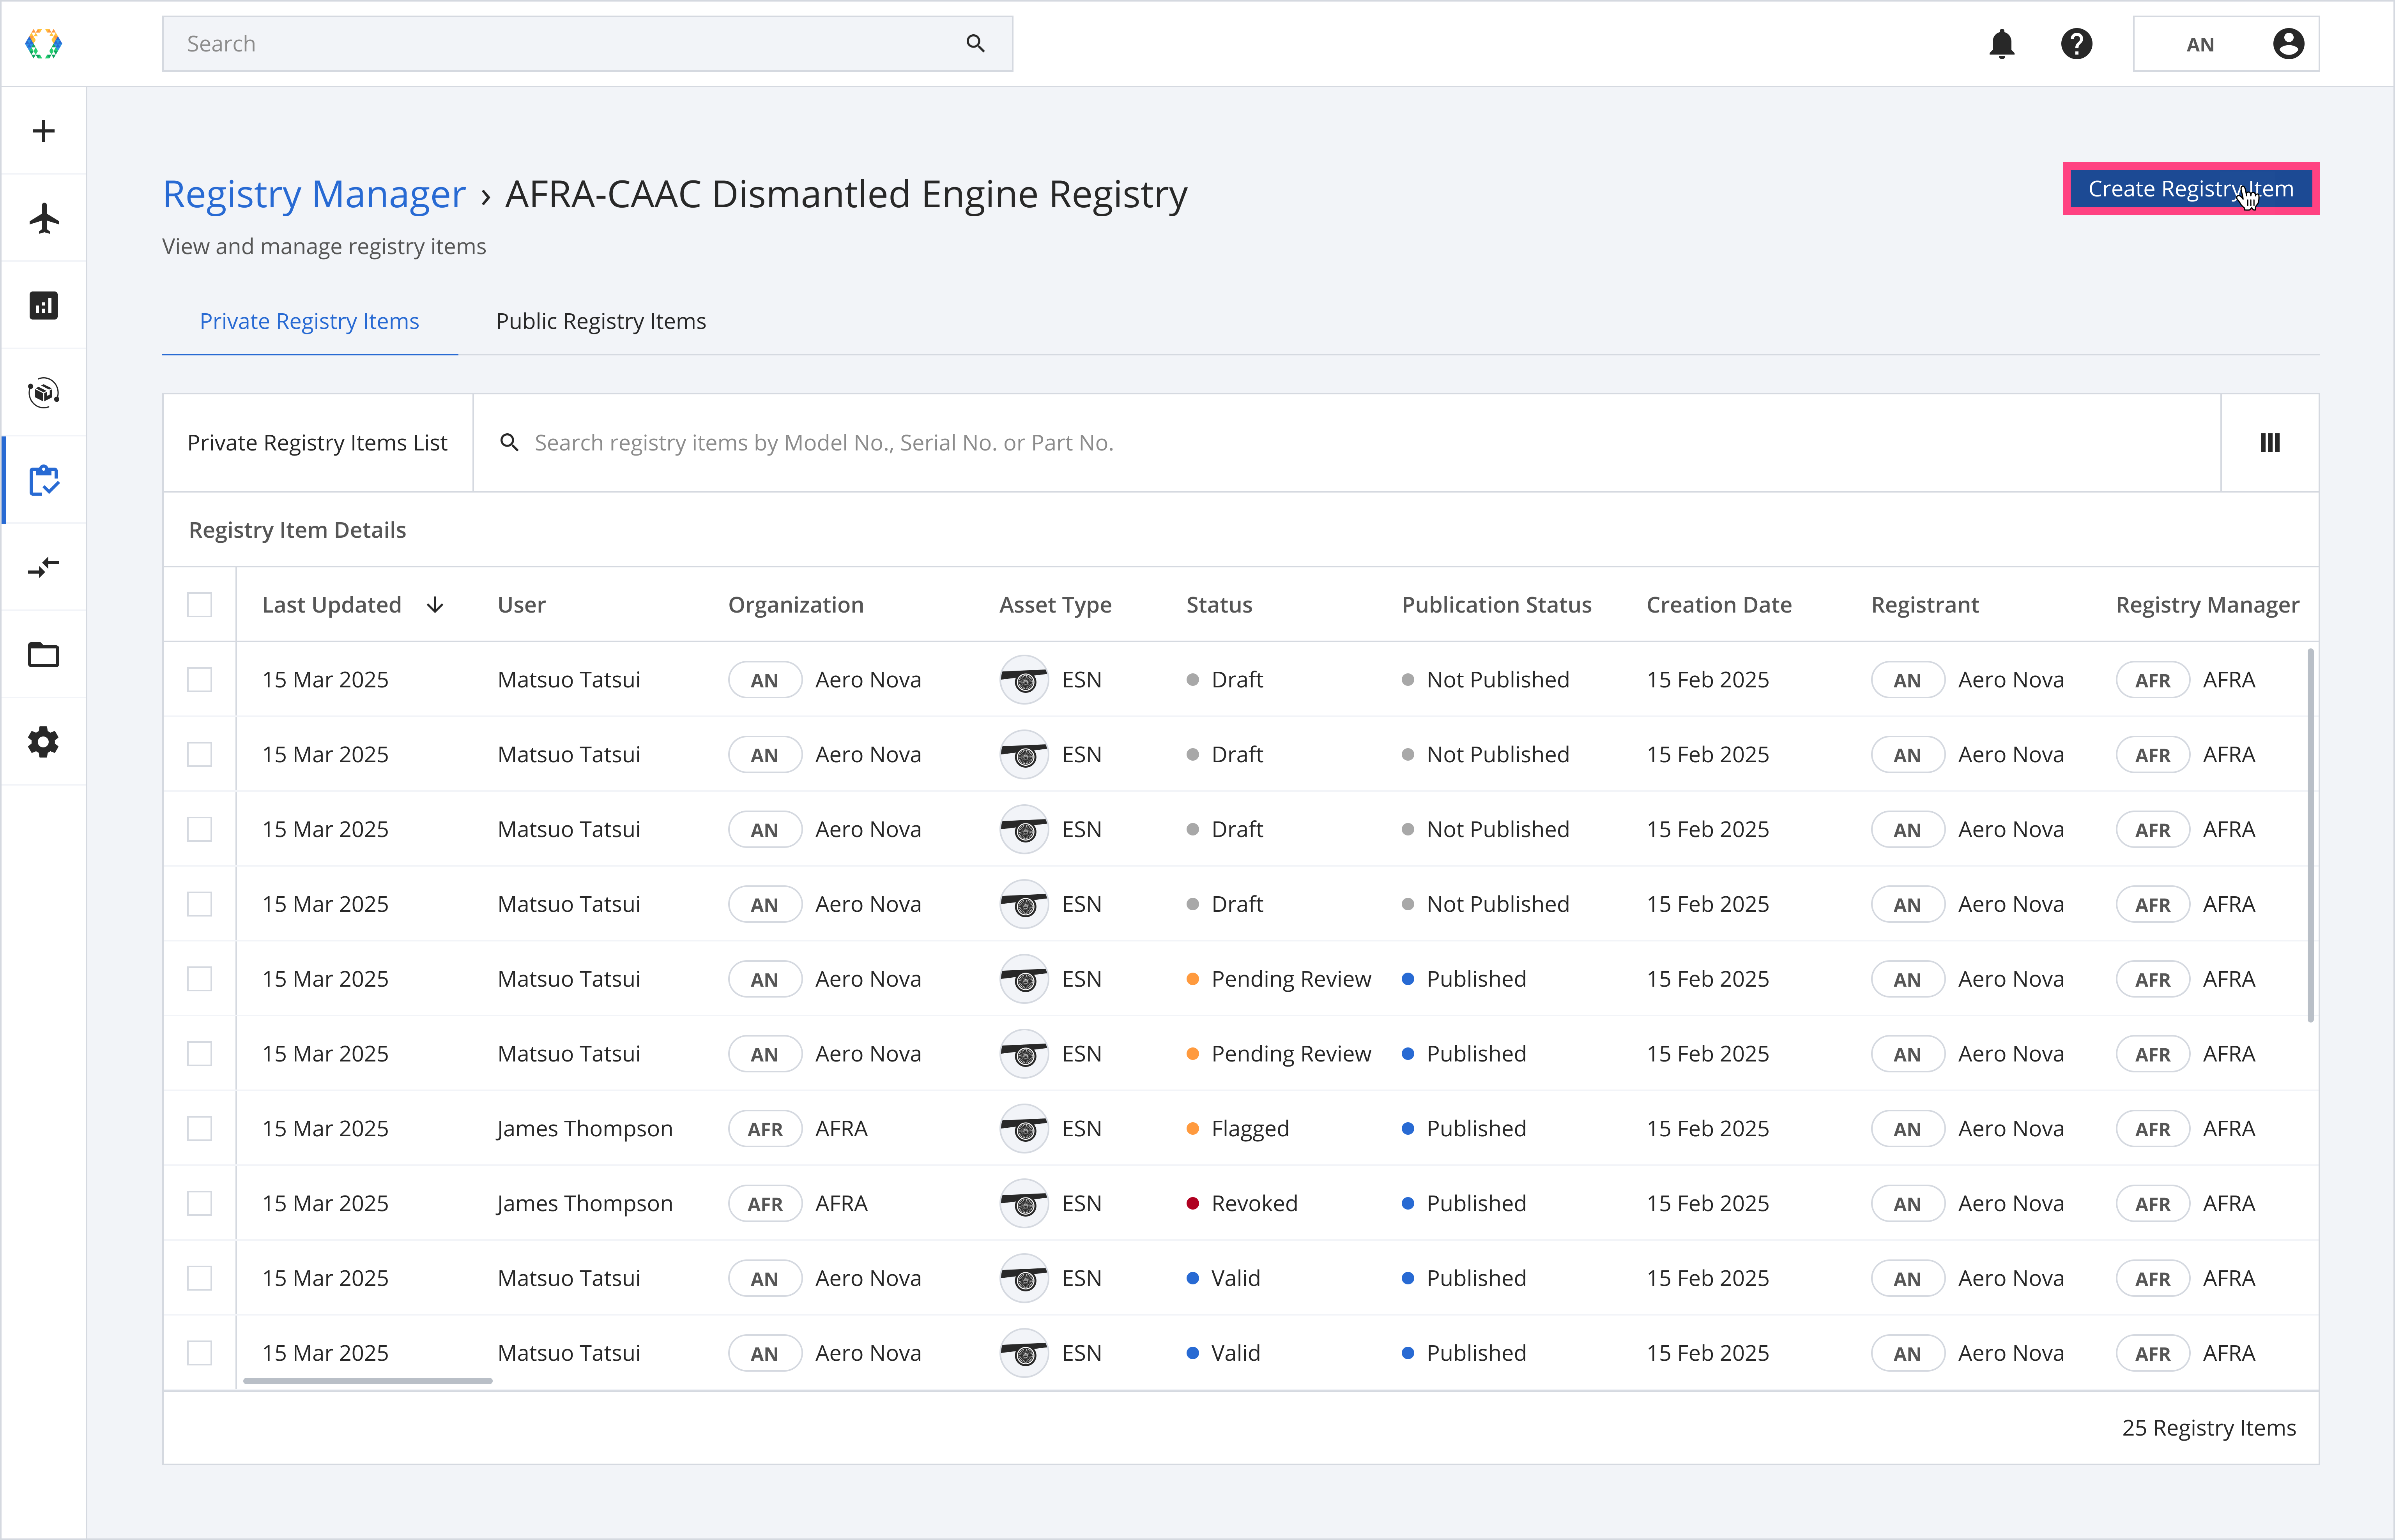Open settings gear in sidebar
The image size is (2395, 1540).
click(43, 742)
